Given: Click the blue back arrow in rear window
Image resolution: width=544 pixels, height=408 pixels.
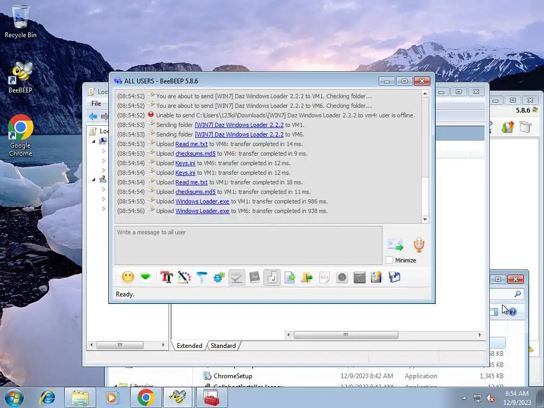Looking at the screenshot, I should pos(92,116).
